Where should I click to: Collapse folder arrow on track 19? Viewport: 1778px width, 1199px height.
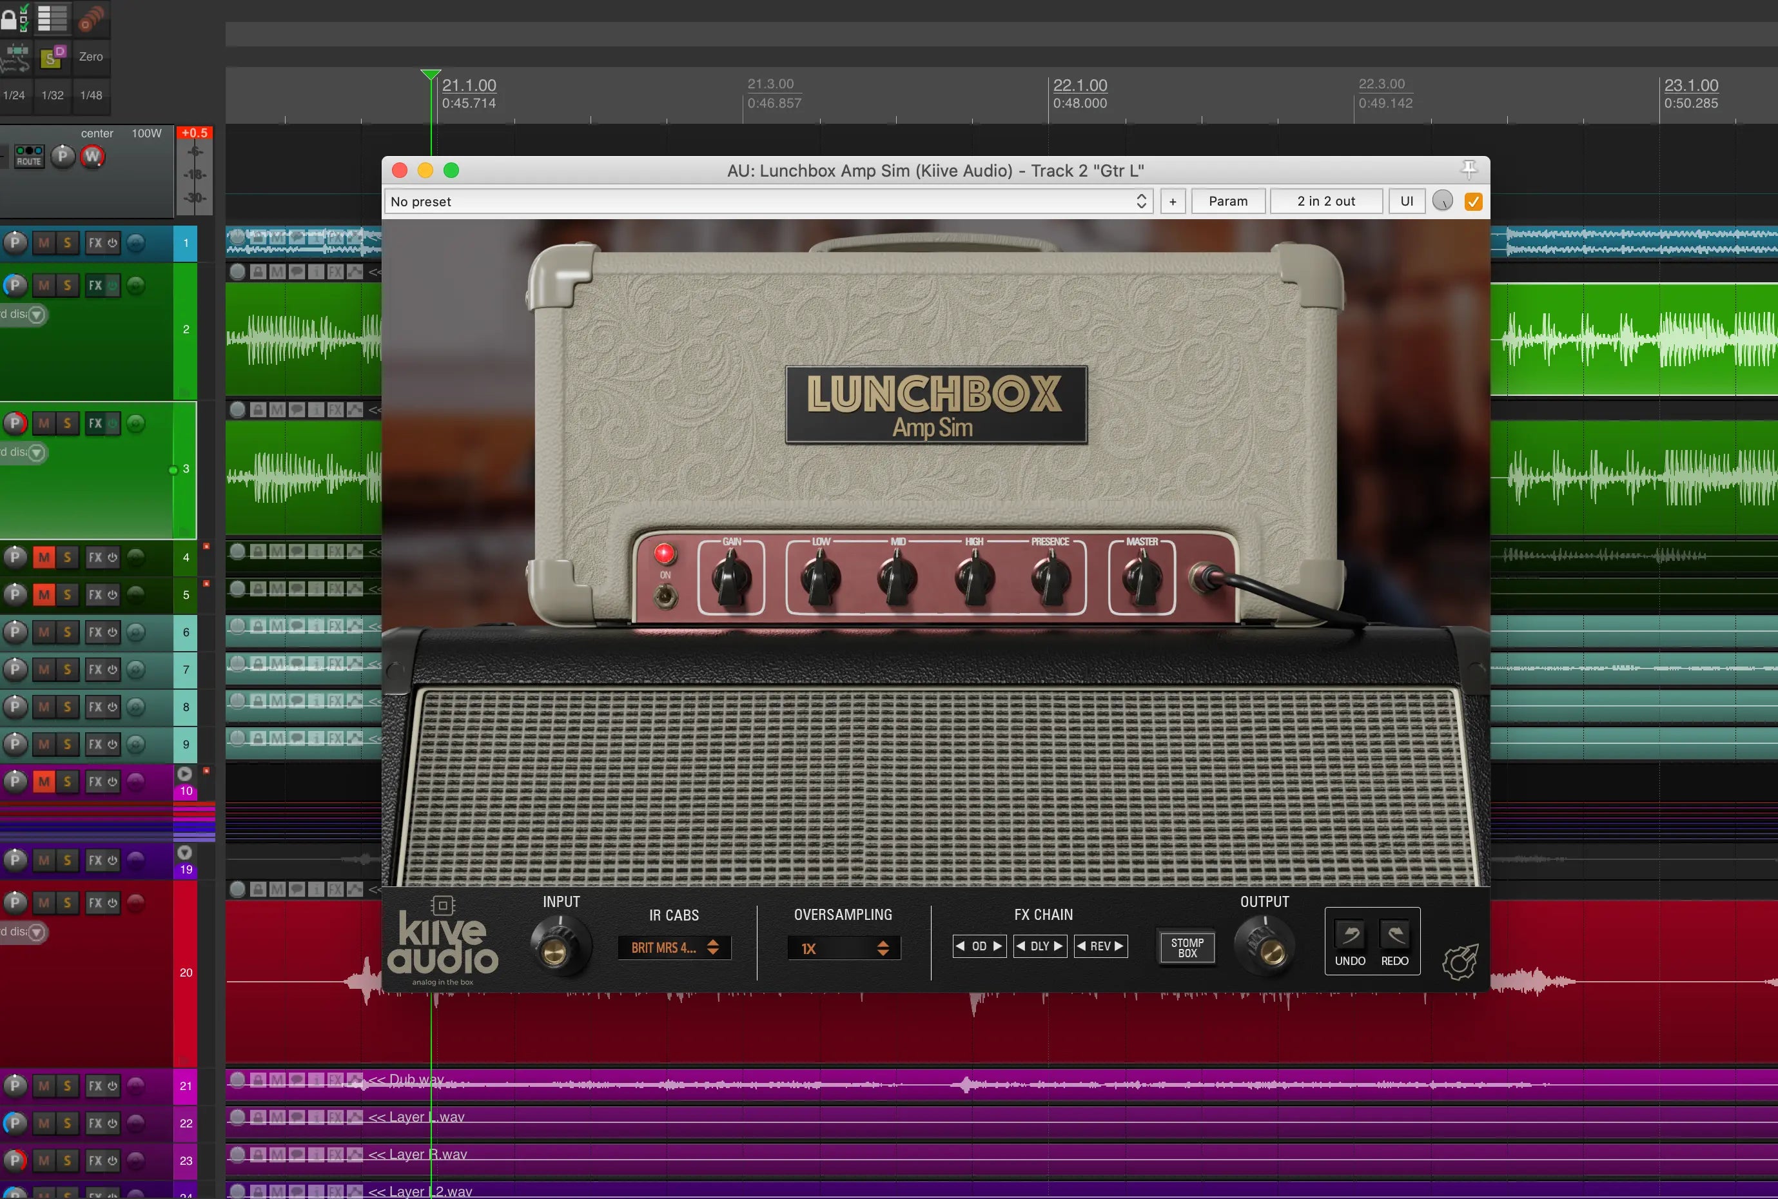184,852
